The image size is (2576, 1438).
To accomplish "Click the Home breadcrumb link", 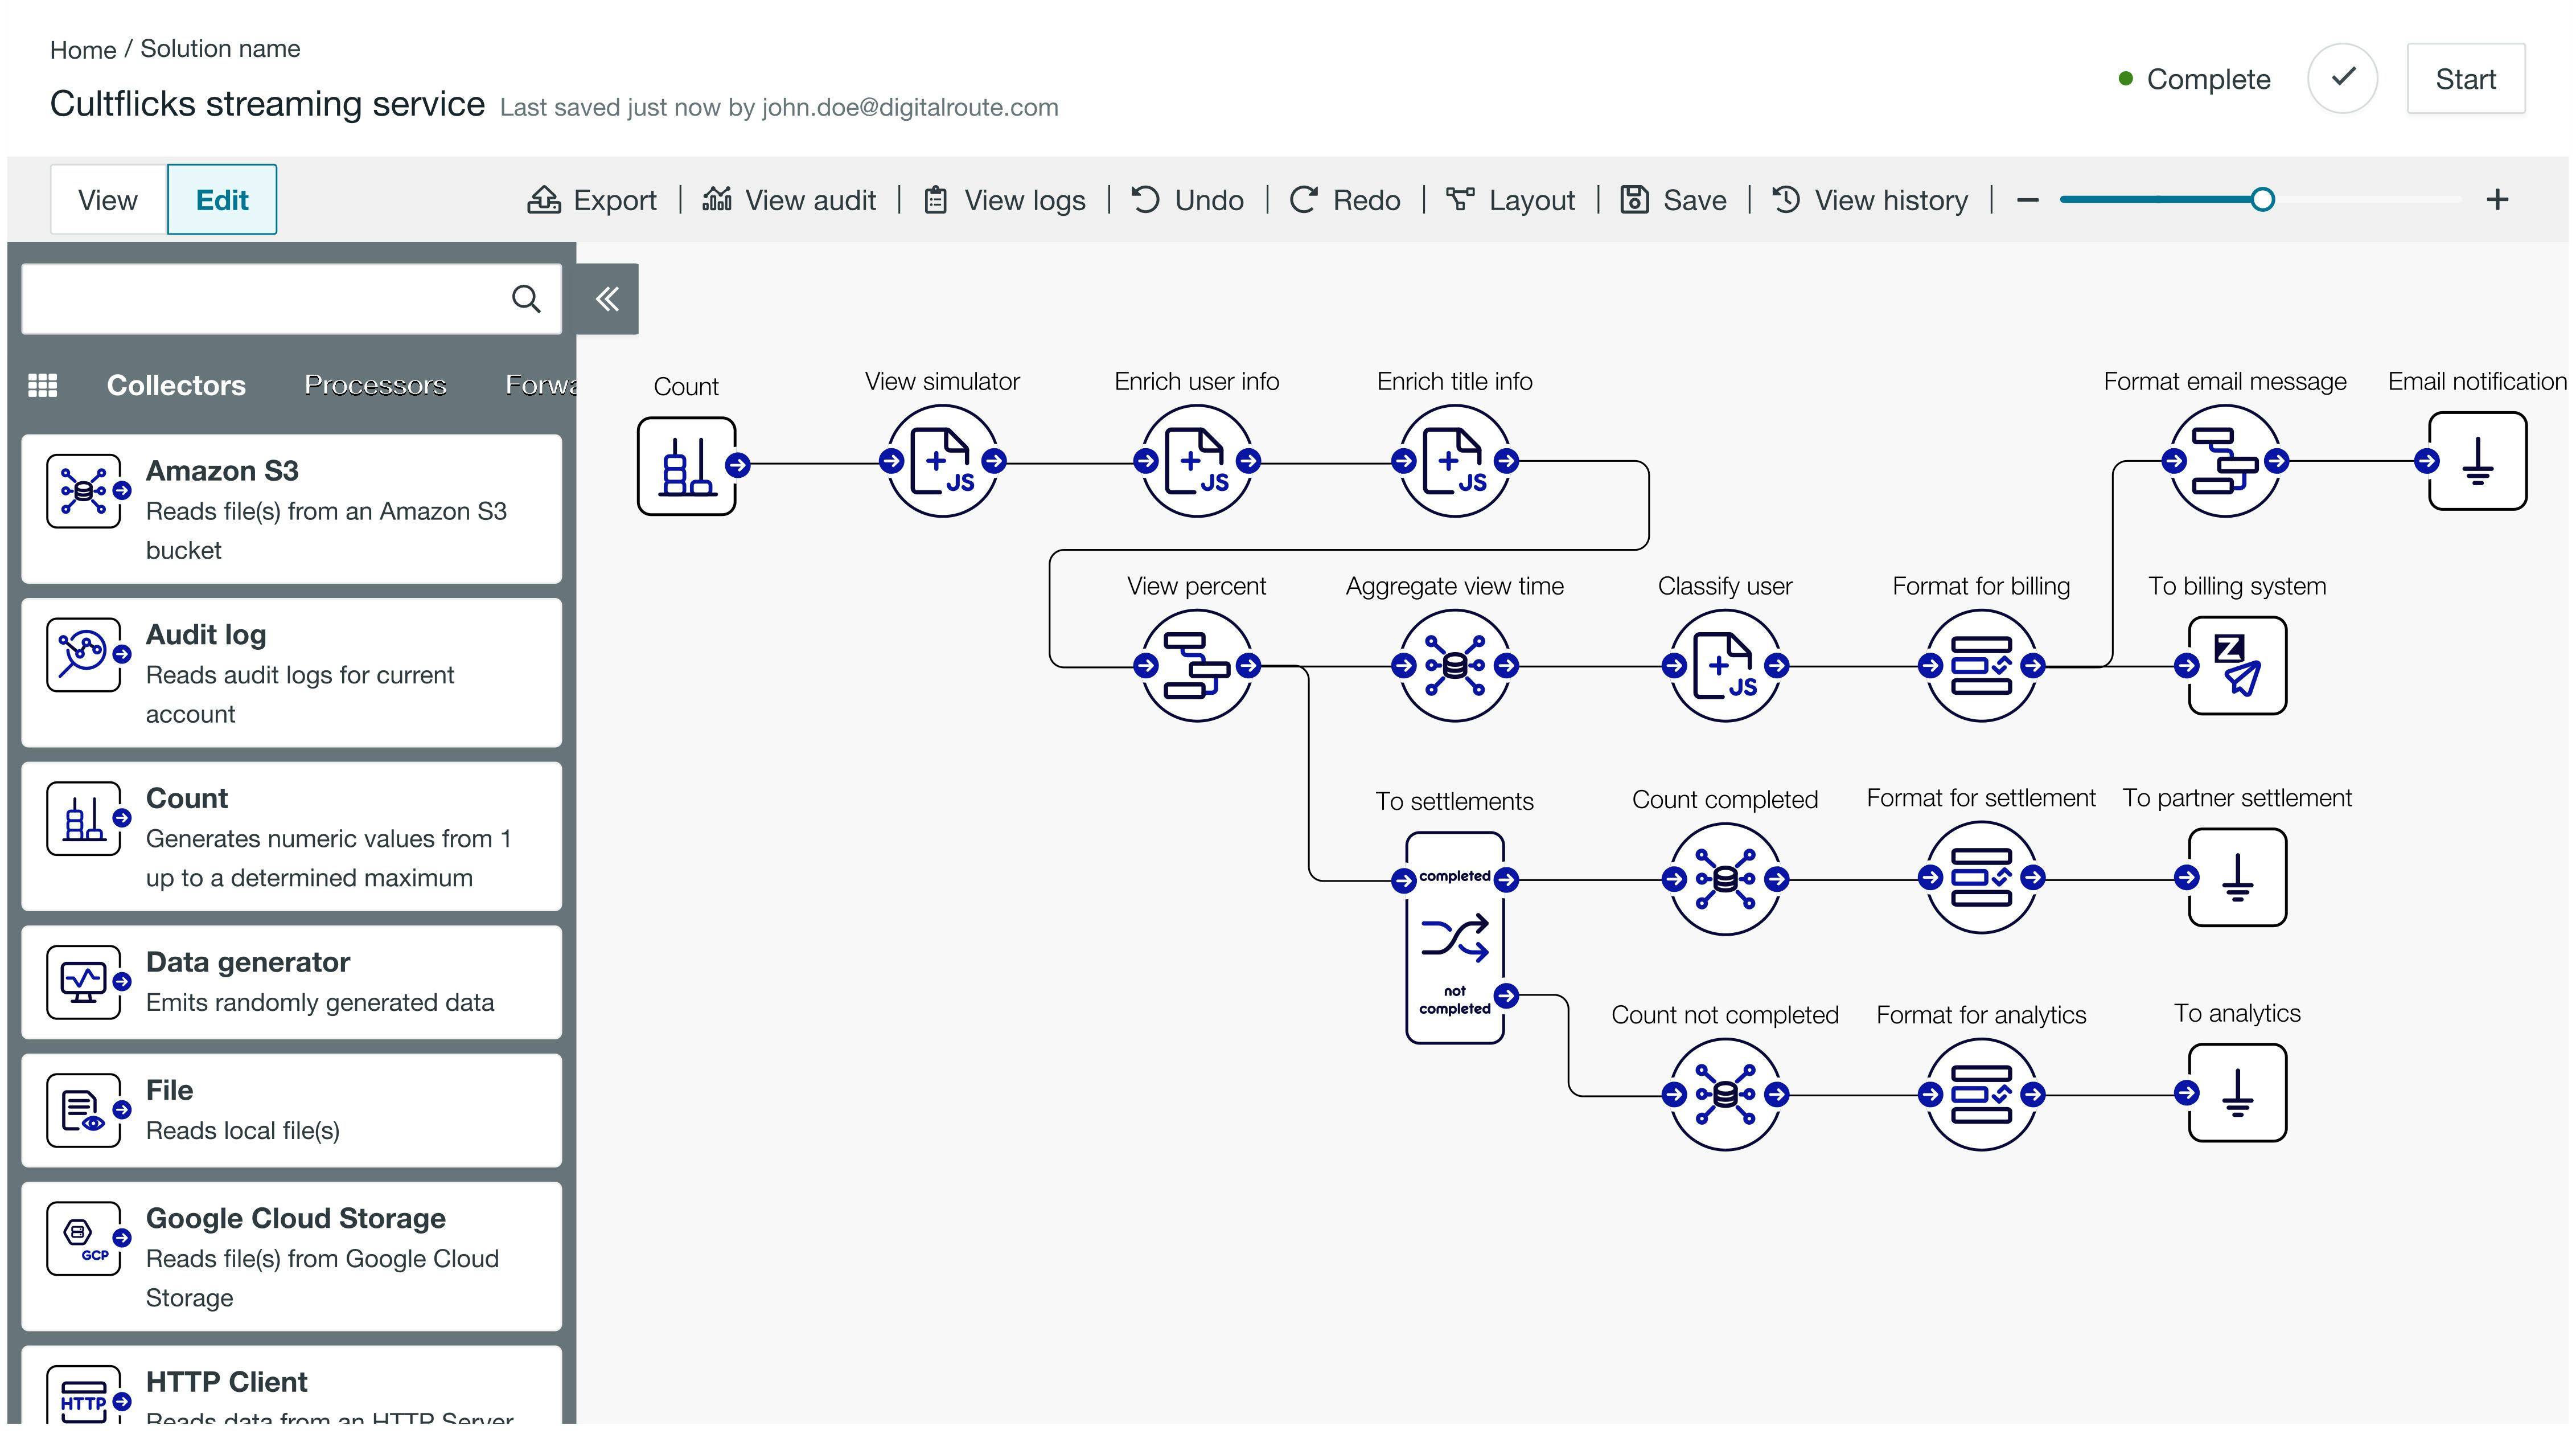I will (83, 49).
